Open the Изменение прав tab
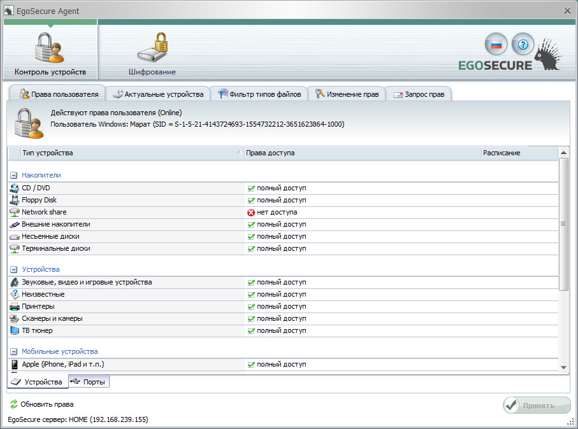This screenshot has width=578, height=429. click(347, 94)
